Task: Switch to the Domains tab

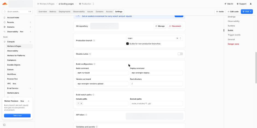Action: (x=99, y=12)
